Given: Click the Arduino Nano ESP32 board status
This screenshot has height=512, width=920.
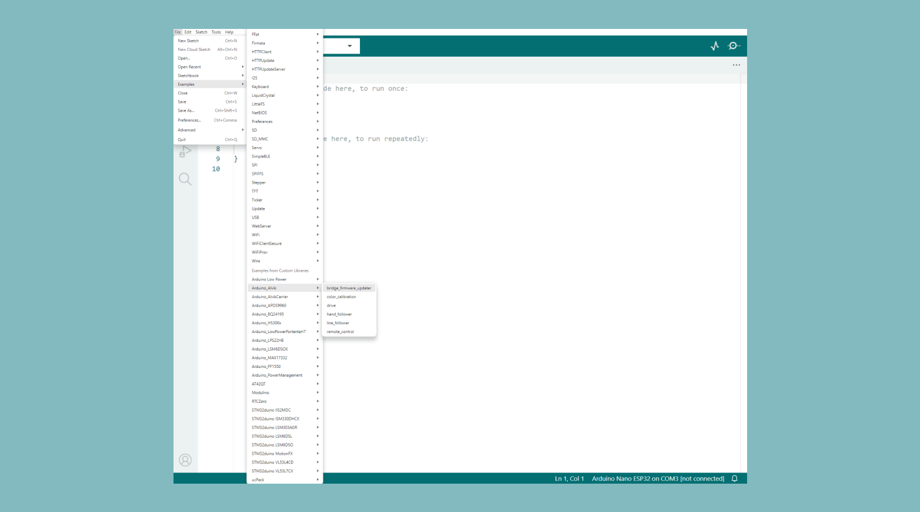Looking at the screenshot, I should click(x=658, y=479).
